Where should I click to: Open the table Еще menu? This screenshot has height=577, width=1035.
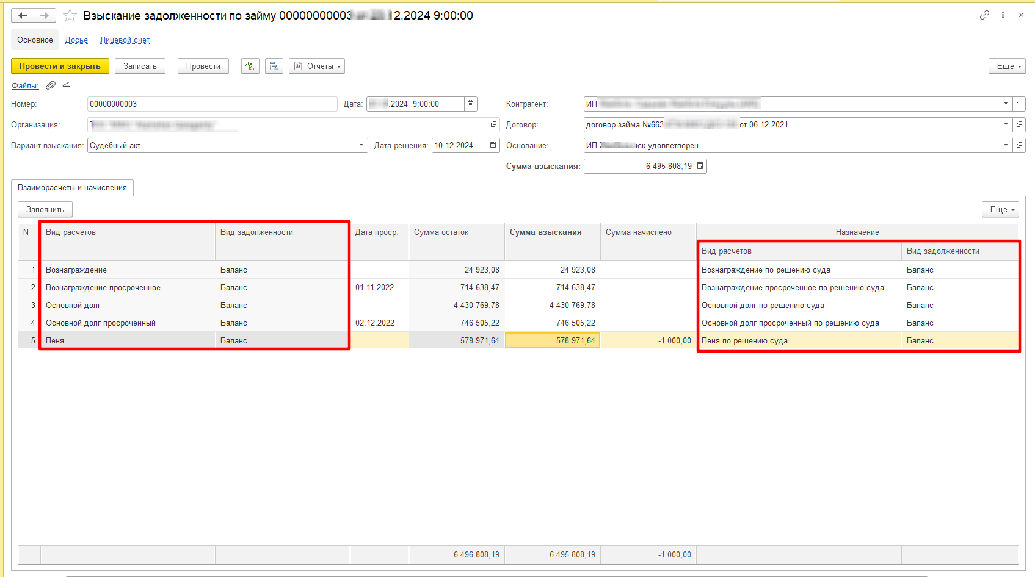[x=1000, y=209]
